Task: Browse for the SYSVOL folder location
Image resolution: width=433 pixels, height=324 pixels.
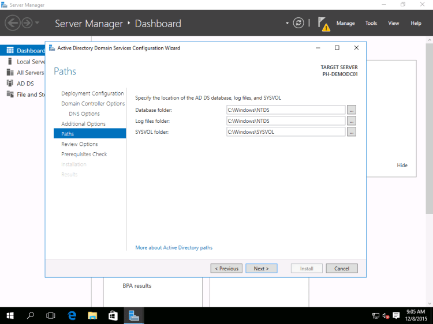Action: pos(352,131)
